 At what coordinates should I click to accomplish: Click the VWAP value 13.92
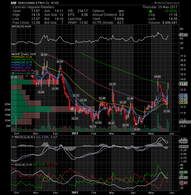pyautogui.click(x=83, y=23)
